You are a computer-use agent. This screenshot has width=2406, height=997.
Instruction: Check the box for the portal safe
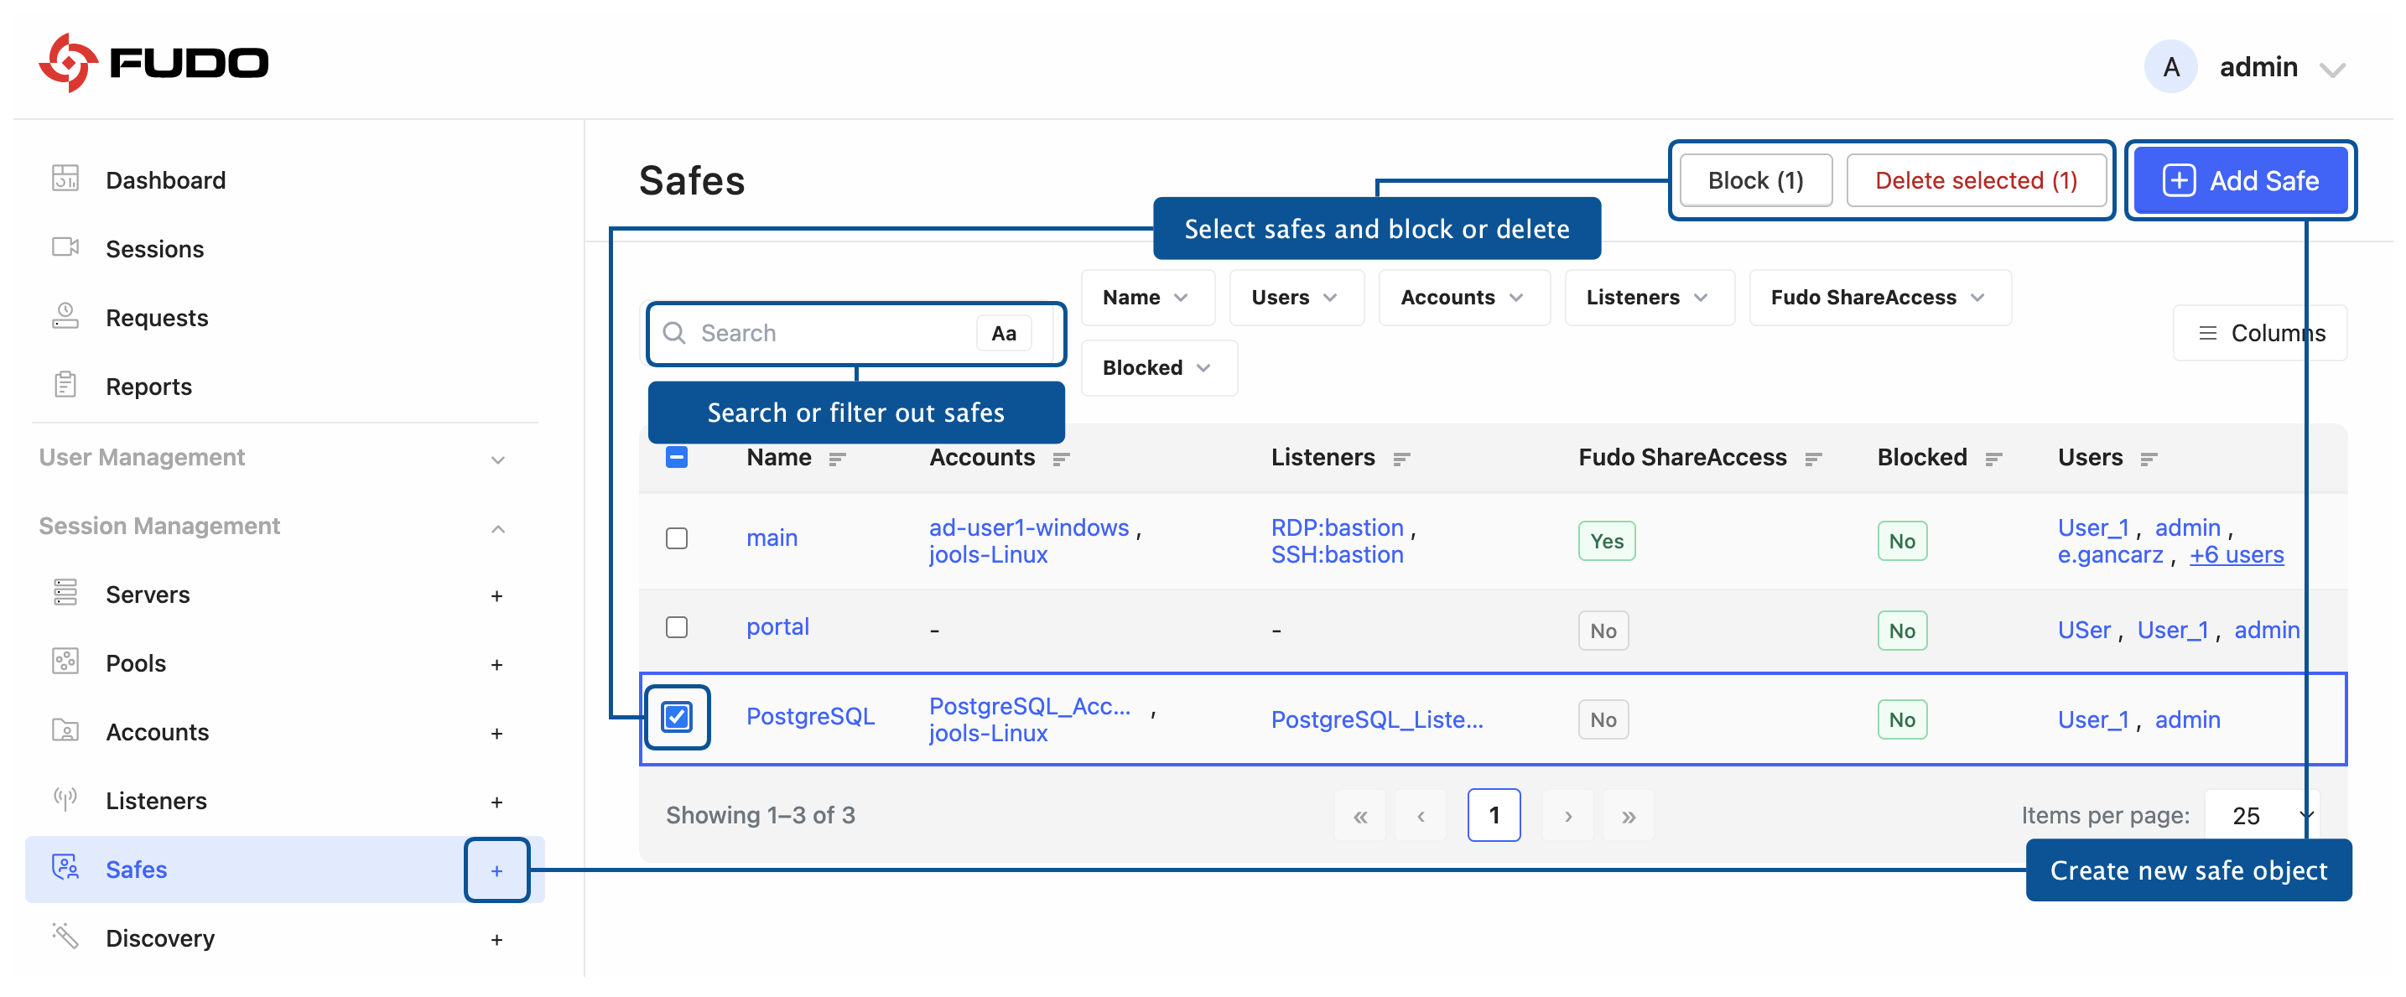[x=677, y=627]
